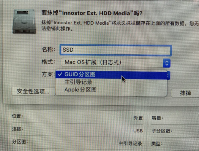Click the external hard drive icon

(x=24, y=22)
